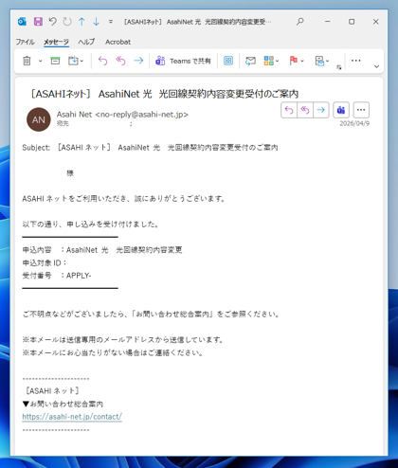Click the Teams icon in message header
This screenshot has width=398, height=468.
341,110
